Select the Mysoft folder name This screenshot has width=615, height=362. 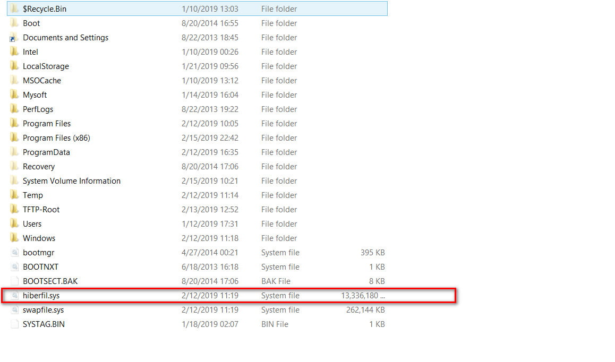pos(35,95)
